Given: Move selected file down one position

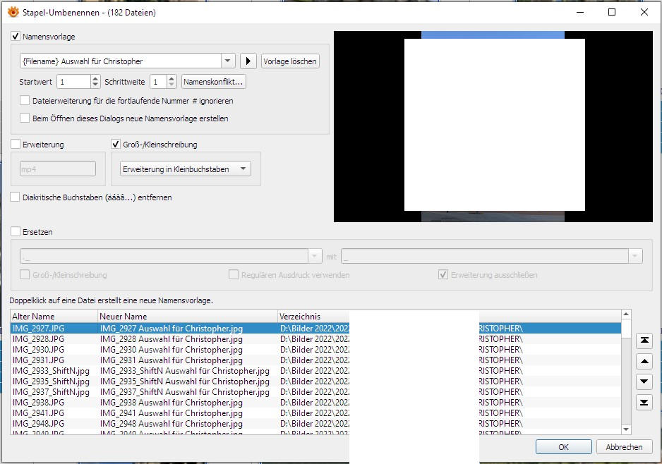Looking at the screenshot, I should [644, 381].
